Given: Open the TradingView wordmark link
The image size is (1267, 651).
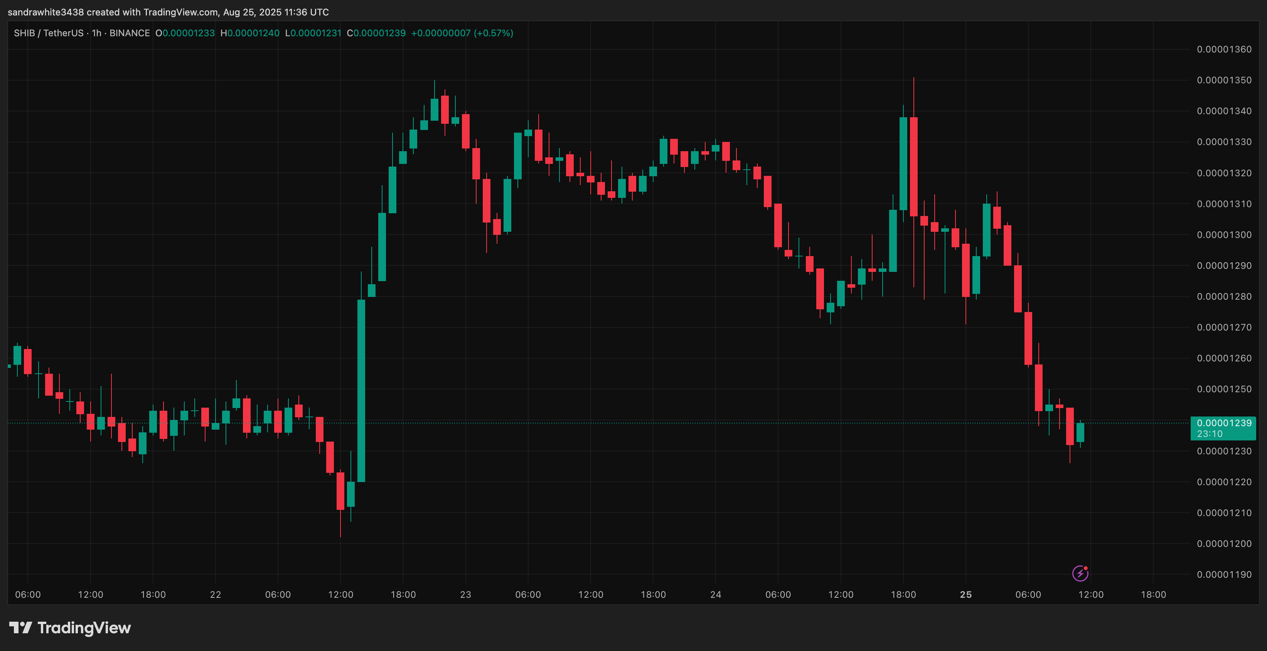Looking at the screenshot, I should tap(84, 628).
